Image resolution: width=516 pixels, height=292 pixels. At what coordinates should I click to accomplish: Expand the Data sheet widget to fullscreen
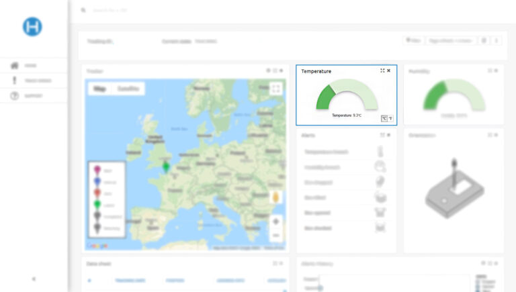coord(275,263)
